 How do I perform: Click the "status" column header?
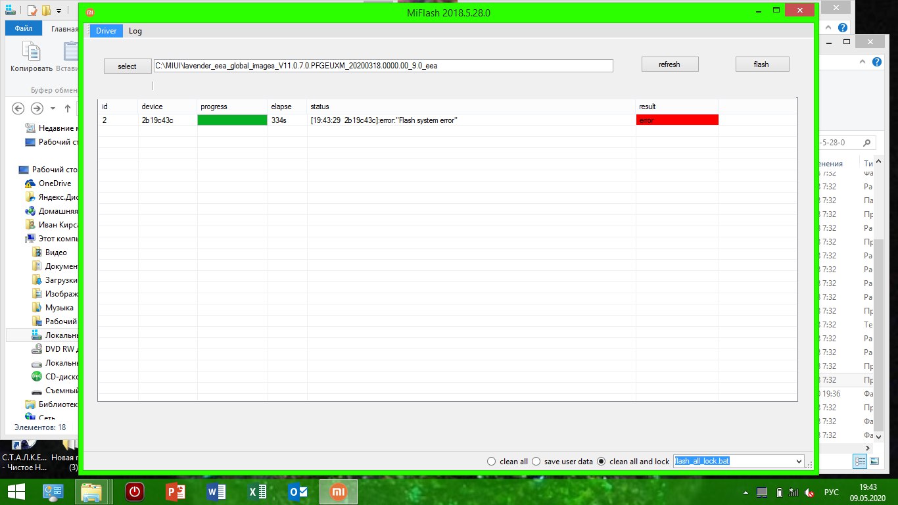(x=320, y=107)
